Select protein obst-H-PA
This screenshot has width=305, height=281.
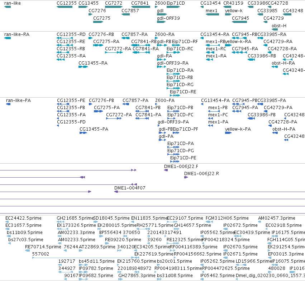pyautogui.click(x=275, y=133)
